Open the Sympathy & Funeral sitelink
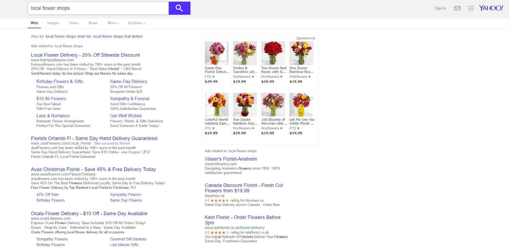Image resolution: width=509 pixels, height=251 pixels. coord(129,98)
